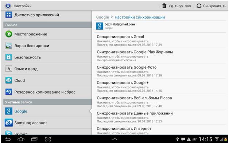
Task: Go back to Google in the breadcrumb
Action: tap(102, 17)
